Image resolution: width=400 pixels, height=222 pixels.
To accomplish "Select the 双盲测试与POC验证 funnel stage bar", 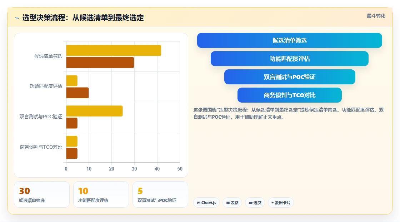I will [290, 77].
